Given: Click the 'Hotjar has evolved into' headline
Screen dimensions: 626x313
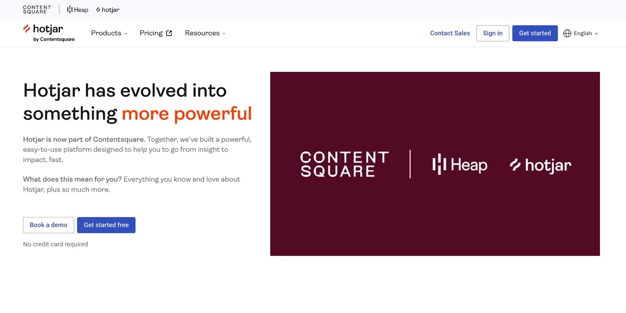Looking at the screenshot, I should [x=125, y=91].
